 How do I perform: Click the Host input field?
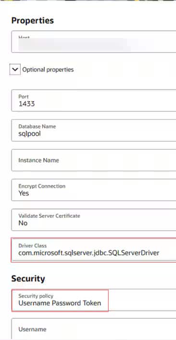[x=93, y=41]
